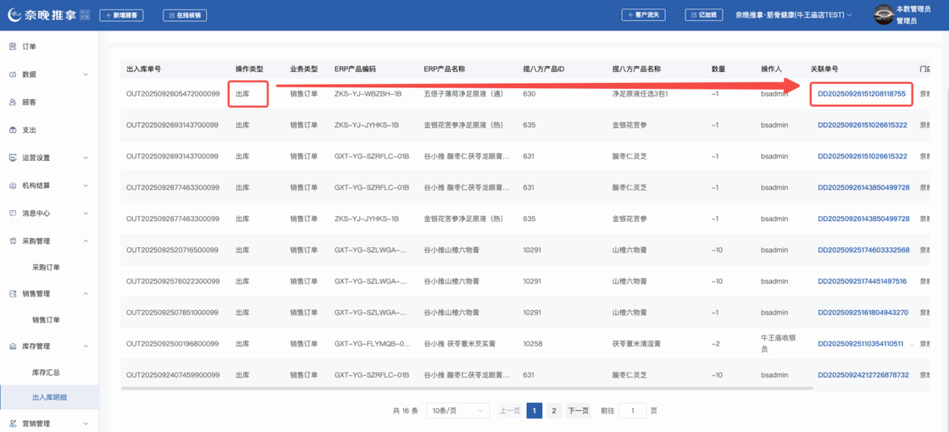
Task: Click the 牛王庙收银员 operator cell
Action: (777, 344)
